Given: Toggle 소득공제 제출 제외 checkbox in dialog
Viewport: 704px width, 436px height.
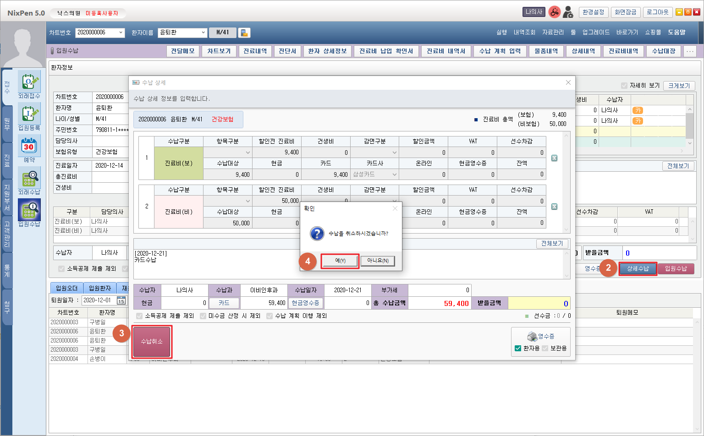Looking at the screenshot, I should 139,316.
